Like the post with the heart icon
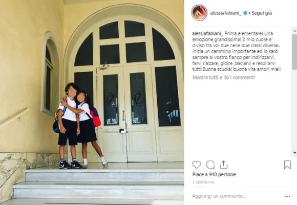This screenshot has height=205, width=297. [197, 165]
